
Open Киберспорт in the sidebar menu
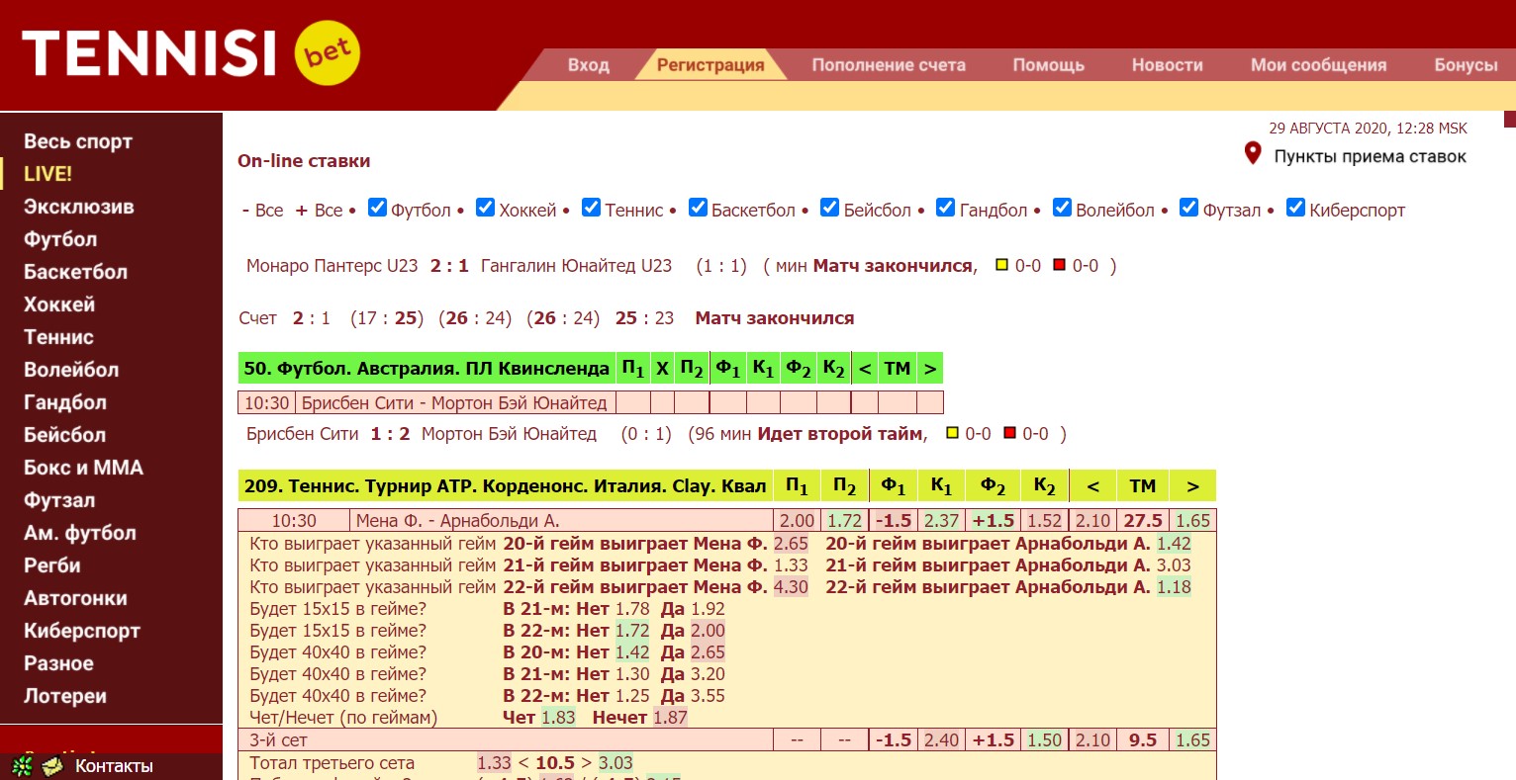pos(82,631)
